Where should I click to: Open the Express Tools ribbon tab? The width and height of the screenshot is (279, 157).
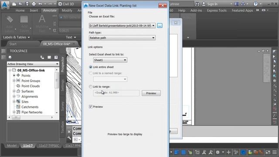[x=217, y=10]
